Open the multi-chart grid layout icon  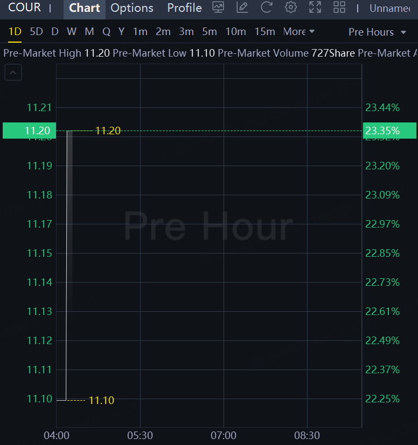point(339,8)
